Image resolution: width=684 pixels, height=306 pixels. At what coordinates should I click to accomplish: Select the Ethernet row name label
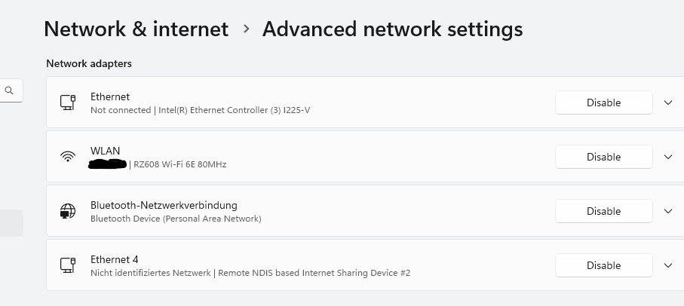point(110,96)
